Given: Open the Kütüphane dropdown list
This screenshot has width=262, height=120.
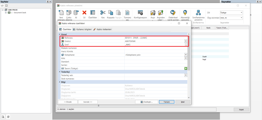Looking at the screenshot, I should click(186, 55).
